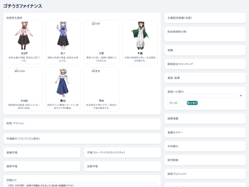The image size is (249, 187).
Task: Click the 主要経済指標（自国） panel title
Action: pyautogui.click(x=180, y=18)
